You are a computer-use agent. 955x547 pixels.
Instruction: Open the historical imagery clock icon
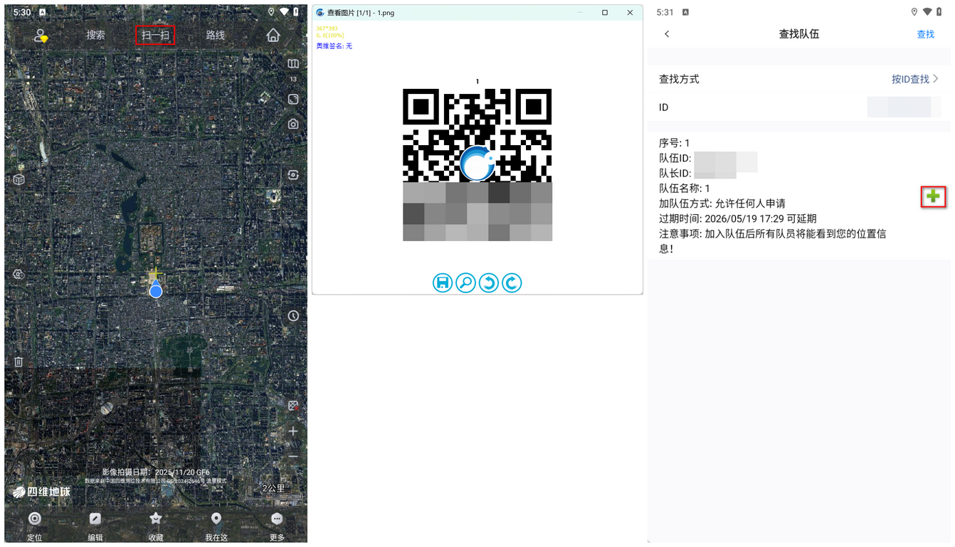[x=293, y=316]
